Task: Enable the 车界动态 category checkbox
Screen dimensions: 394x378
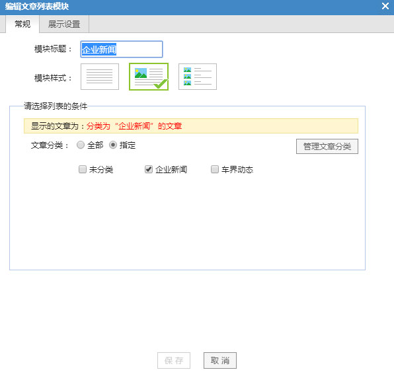Action: coord(215,169)
